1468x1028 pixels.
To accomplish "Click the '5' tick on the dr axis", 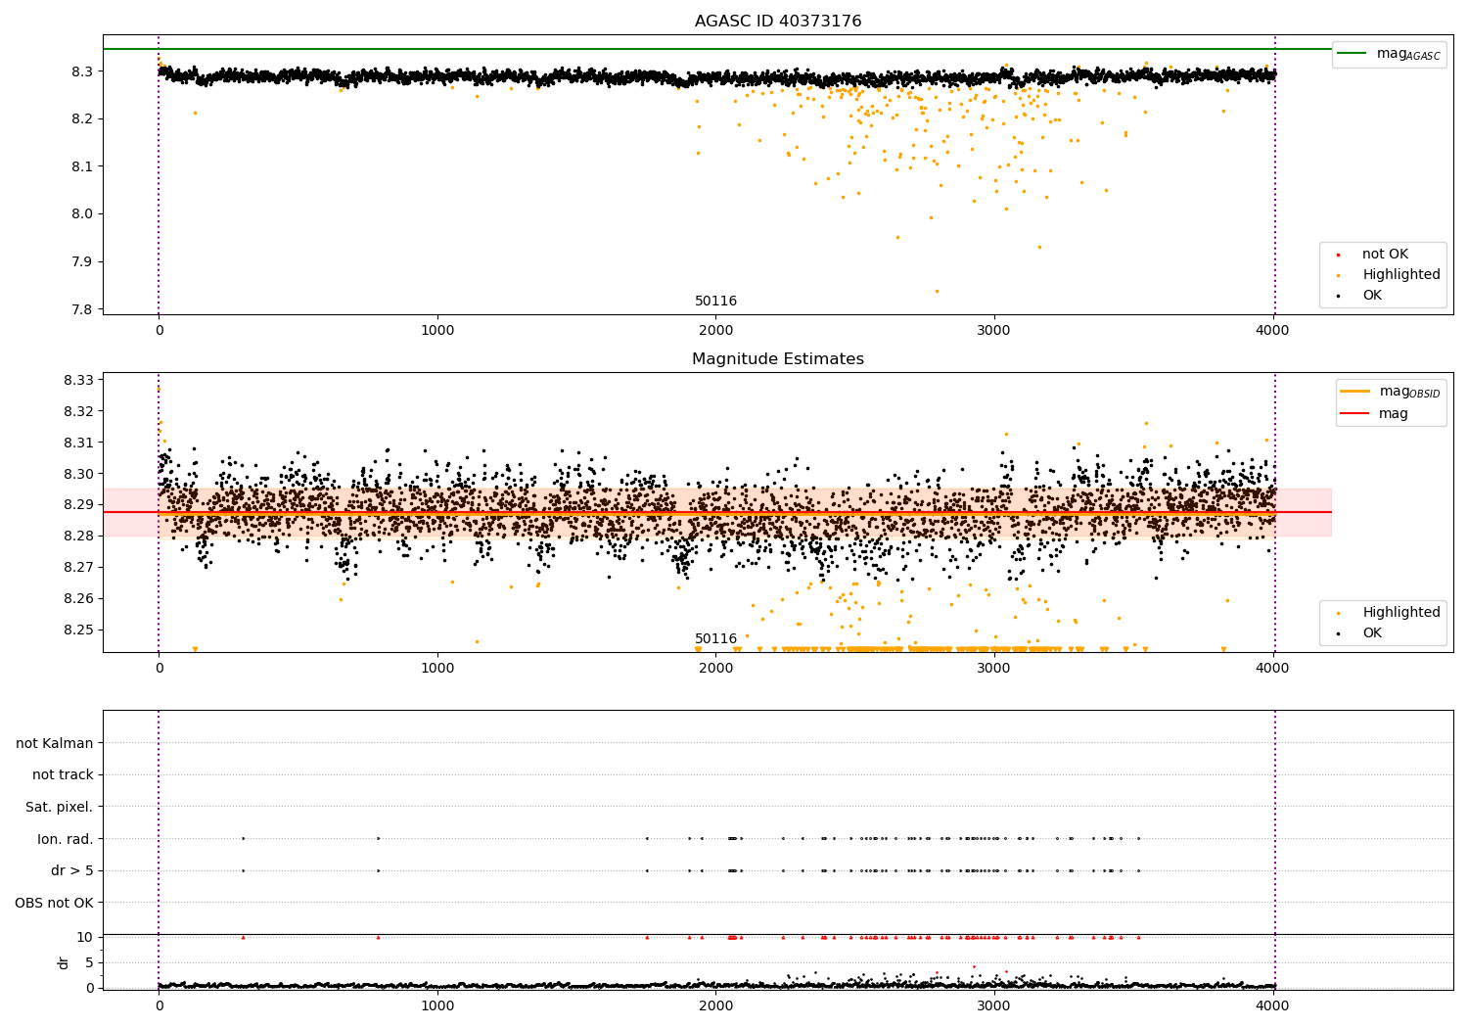I will tap(89, 962).
